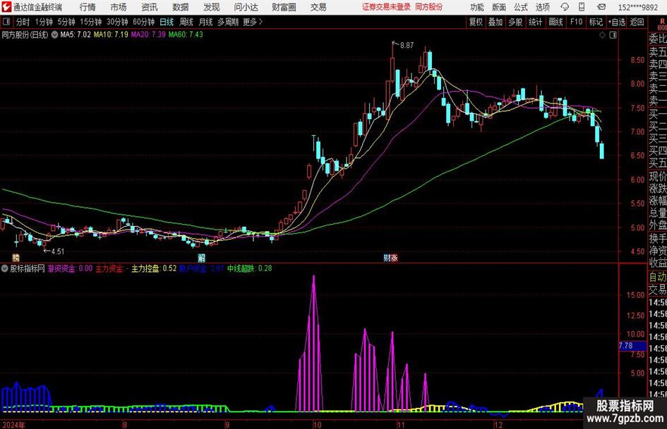The image size is (667, 429).
Task: Toggle the side panel icon near diamond
Action: click(x=613, y=35)
